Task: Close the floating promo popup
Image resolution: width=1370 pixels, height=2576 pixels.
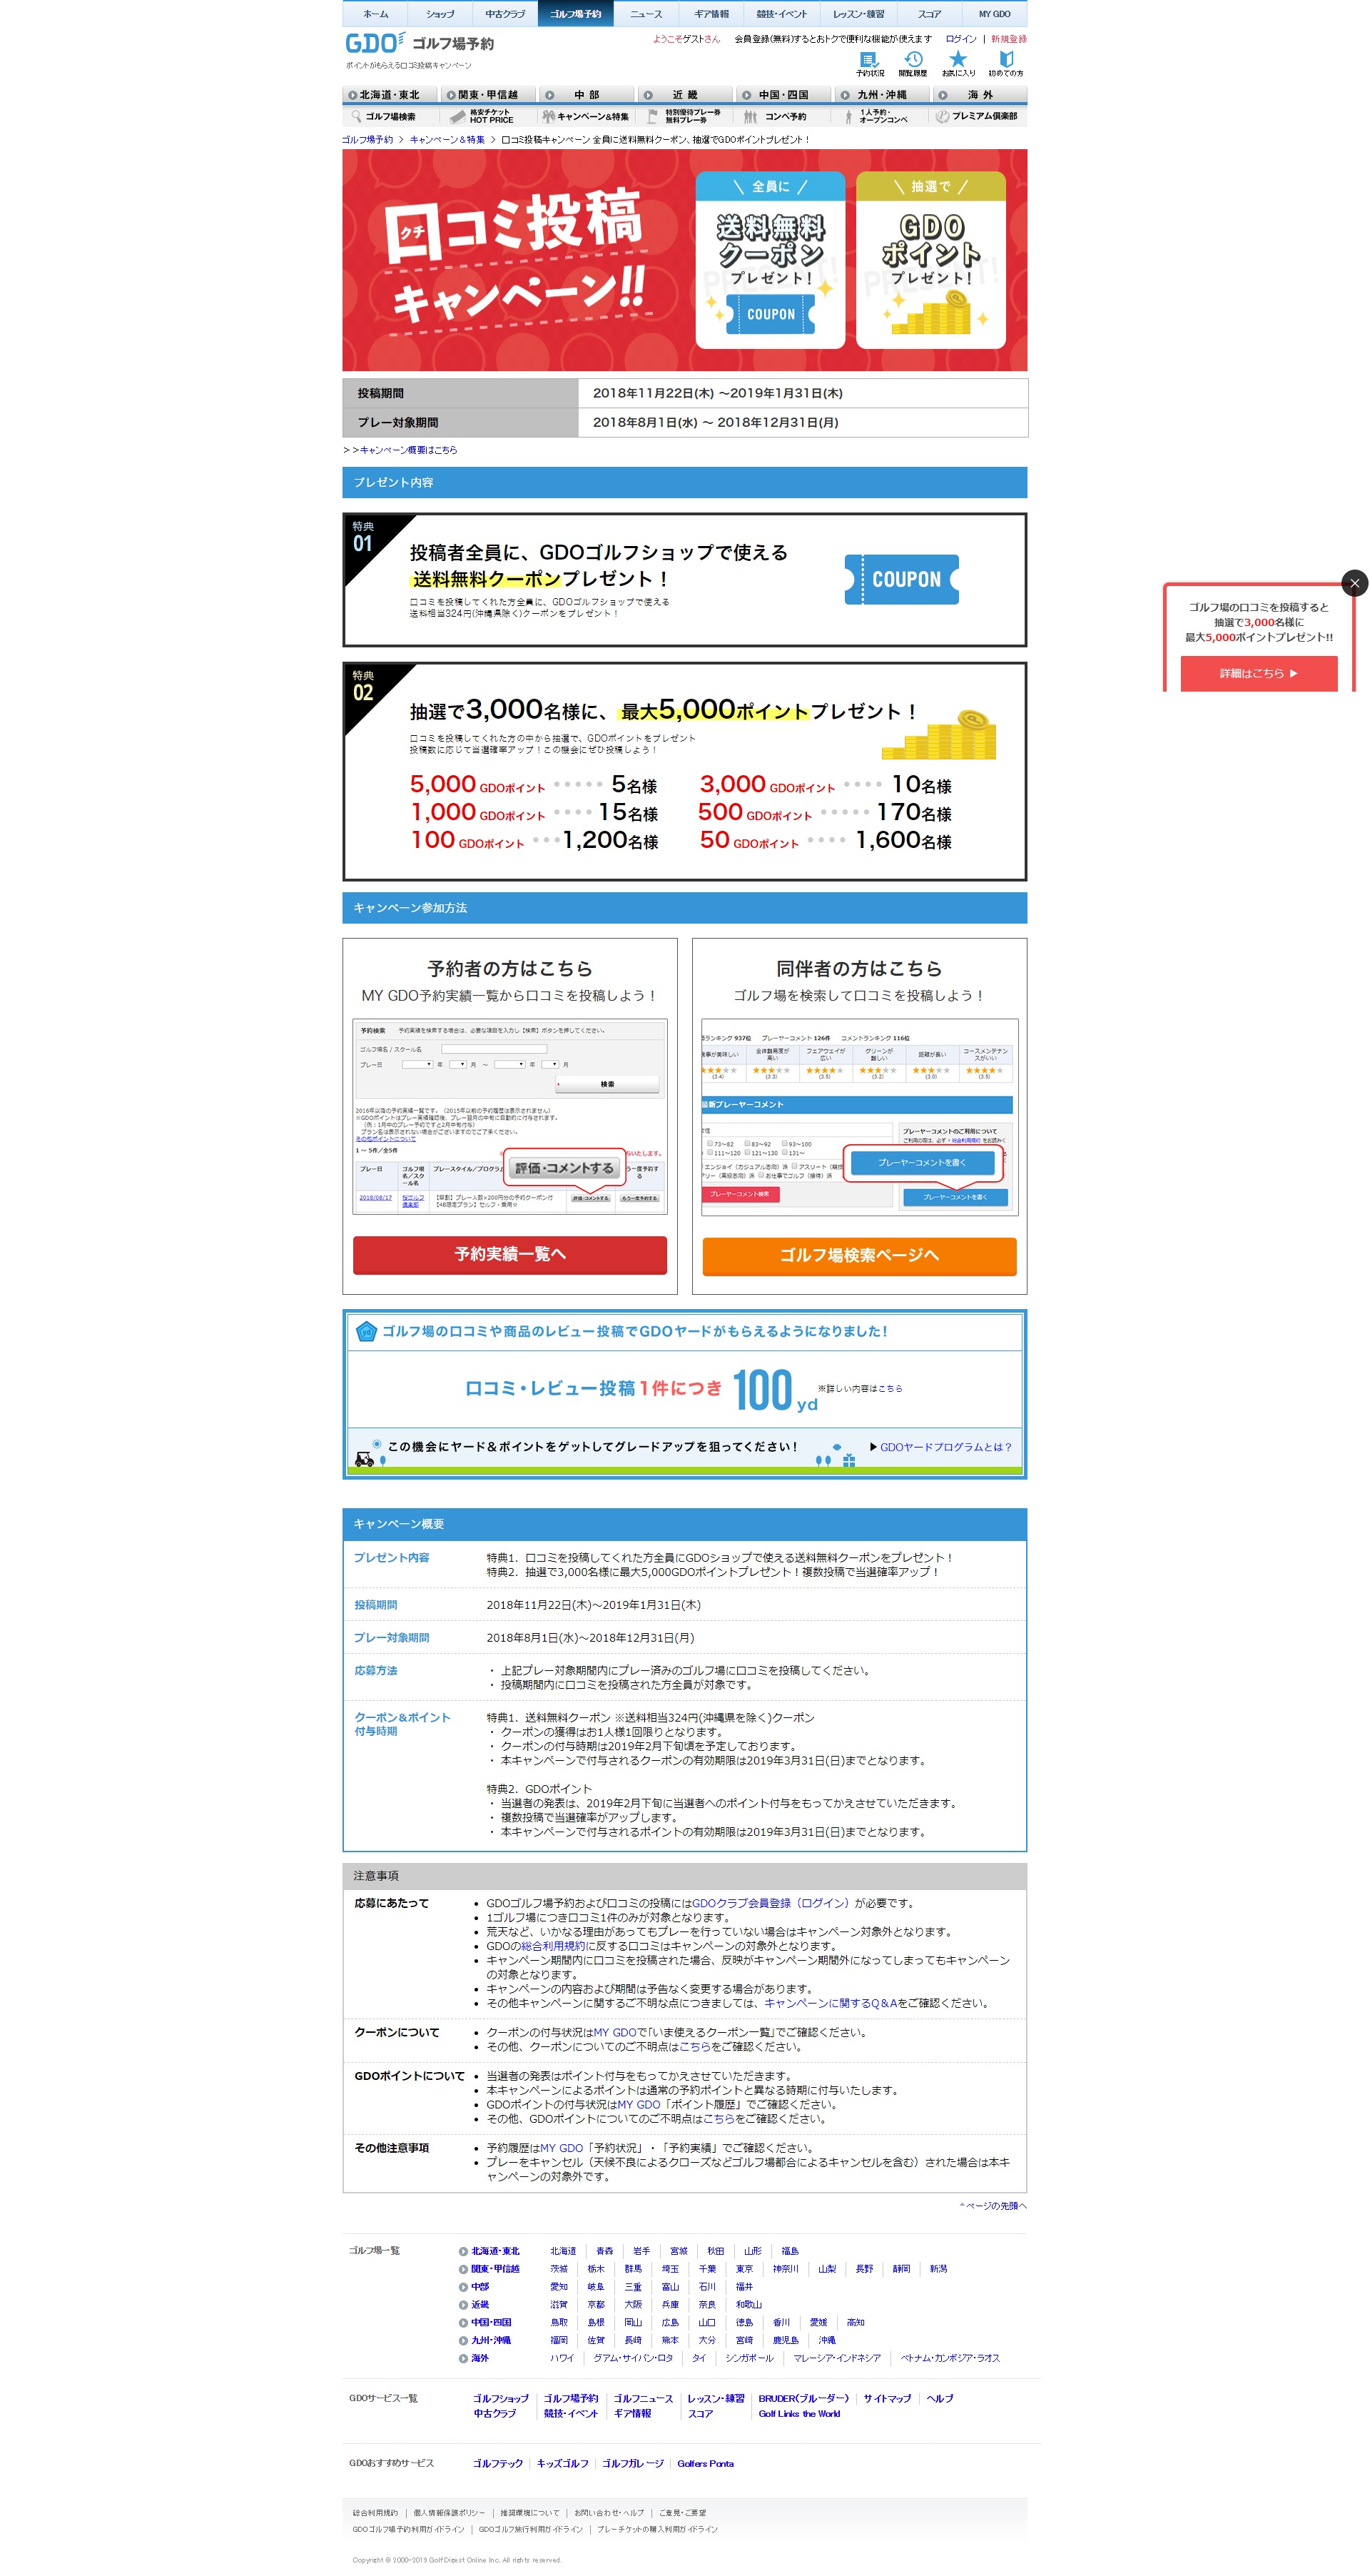Action: click(x=1354, y=583)
